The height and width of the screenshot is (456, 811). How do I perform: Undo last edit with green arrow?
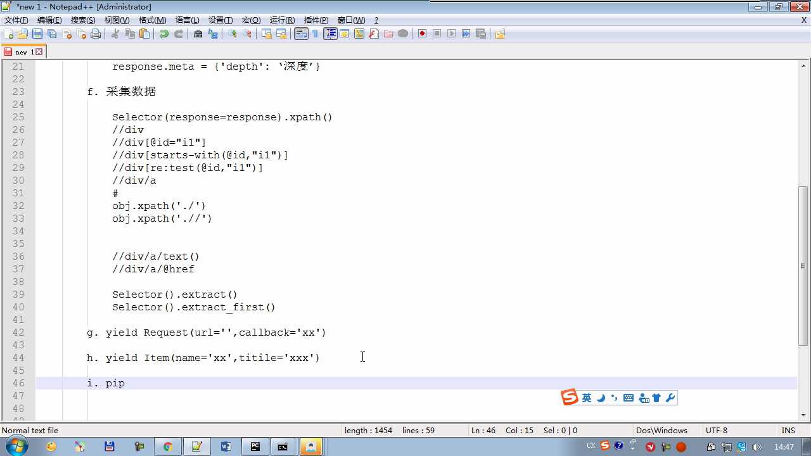[x=164, y=34]
